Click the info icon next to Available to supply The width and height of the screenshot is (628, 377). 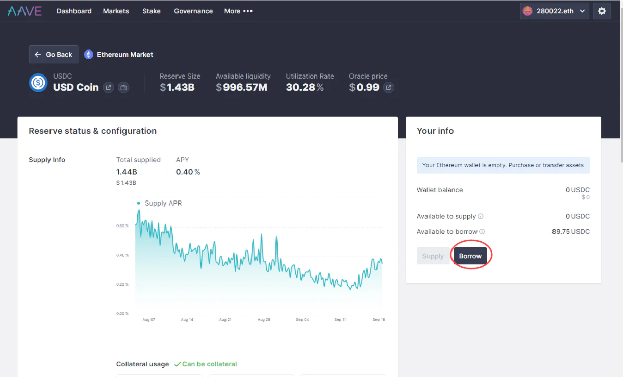[x=481, y=216]
